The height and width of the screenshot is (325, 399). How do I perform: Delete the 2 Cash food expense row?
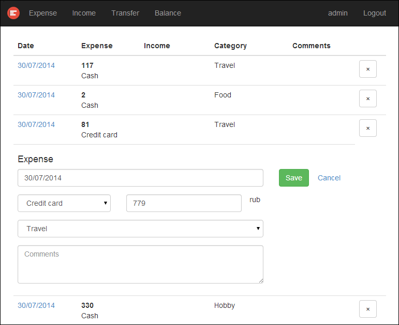367,98
